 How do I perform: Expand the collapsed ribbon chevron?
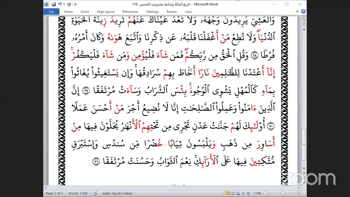click(297, 11)
